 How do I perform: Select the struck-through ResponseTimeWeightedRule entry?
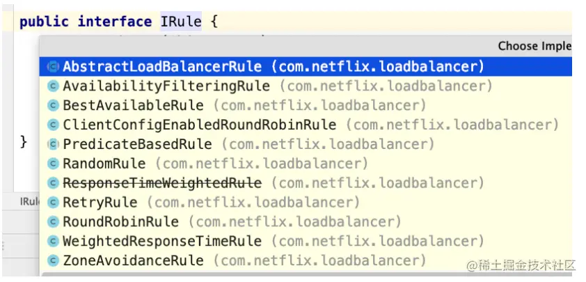tap(306, 183)
